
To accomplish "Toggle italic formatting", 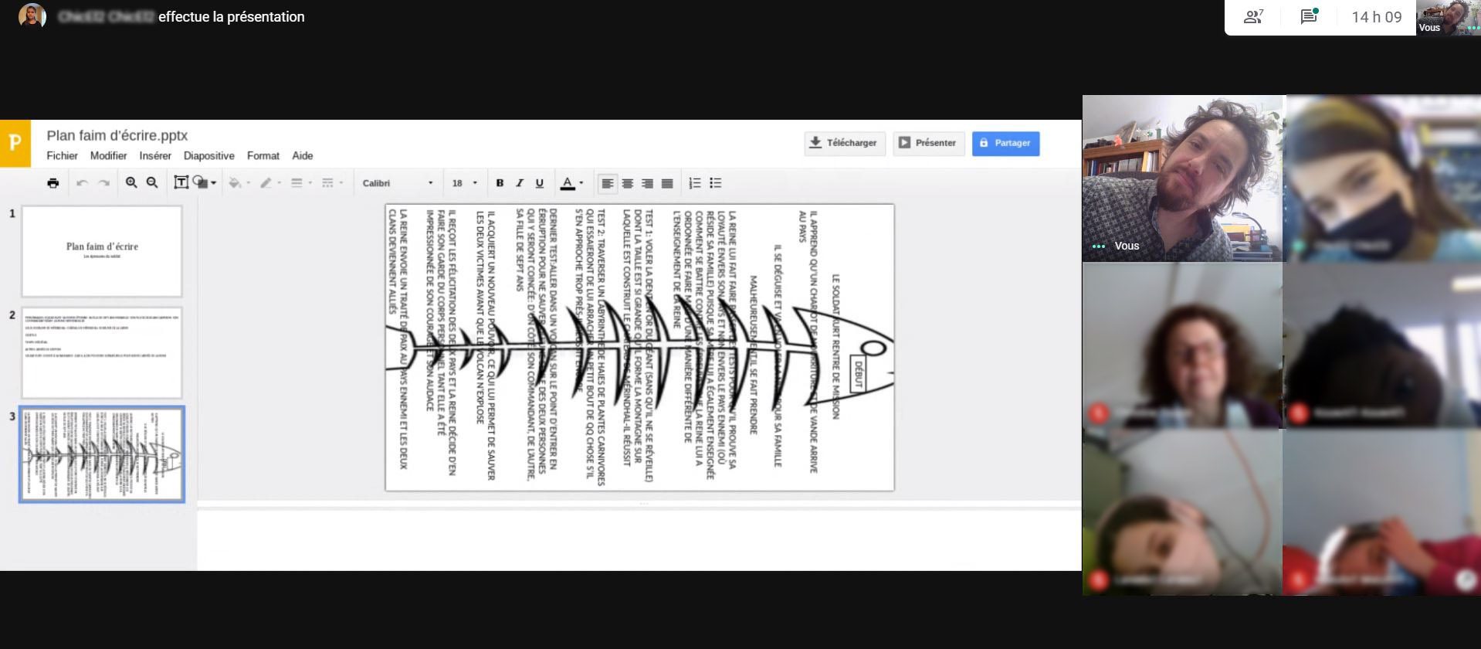I will 520,183.
